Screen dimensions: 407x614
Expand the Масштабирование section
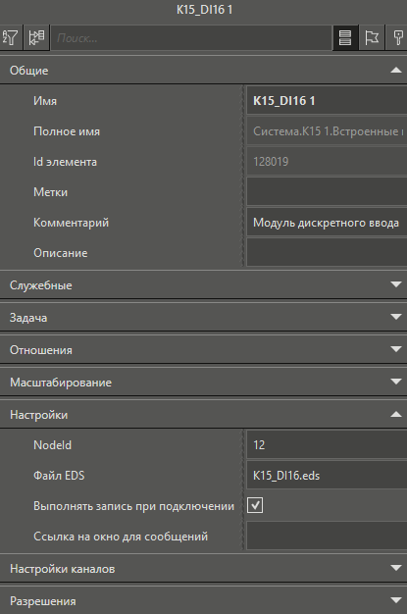pyautogui.click(x=203, y=383)
